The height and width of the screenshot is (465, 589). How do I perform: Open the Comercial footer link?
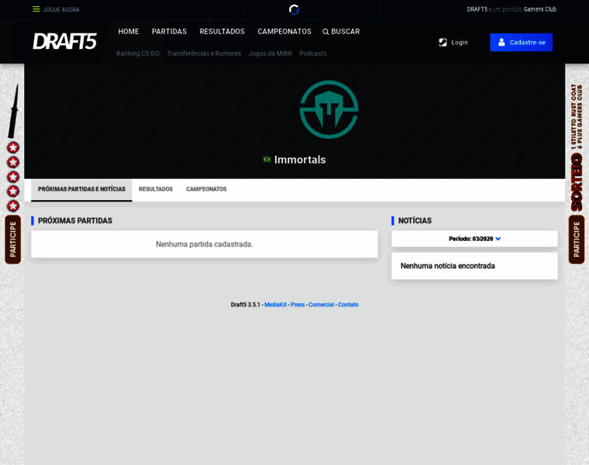(321, 305)
